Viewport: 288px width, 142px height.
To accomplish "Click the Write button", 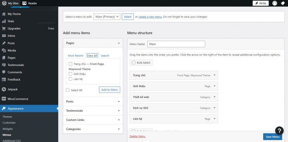I will (260, 3).
